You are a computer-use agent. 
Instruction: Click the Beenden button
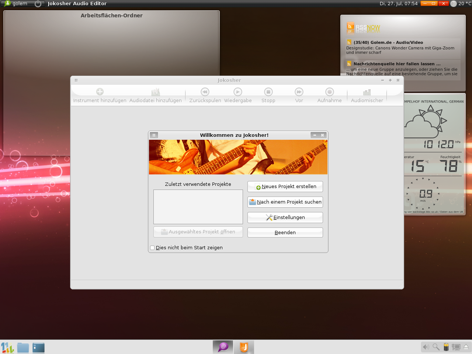(285, 233)
